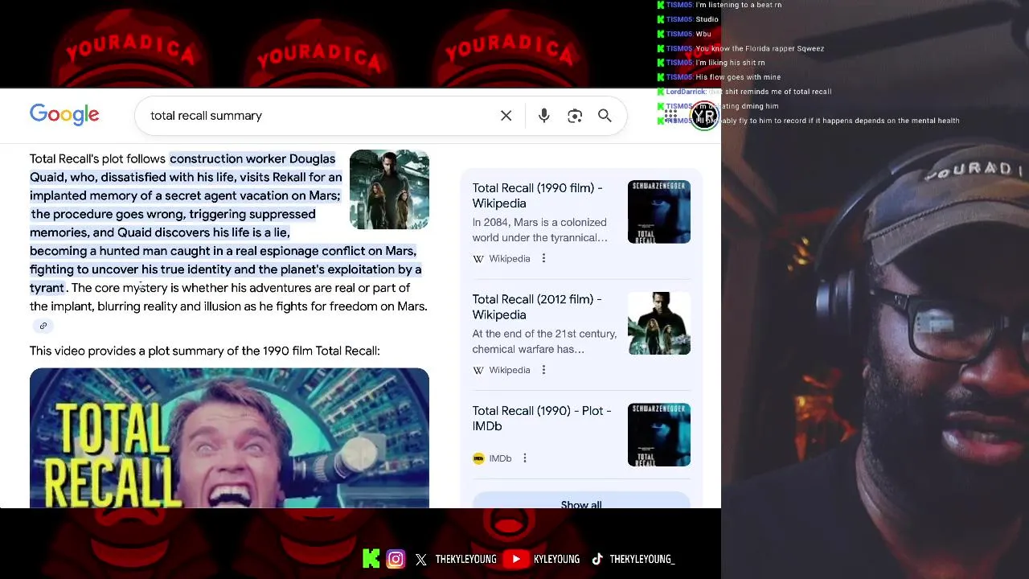The image size is (1029, 579).
Task: Start voice search with the microphone icon
Action: [x=544, y=116]
